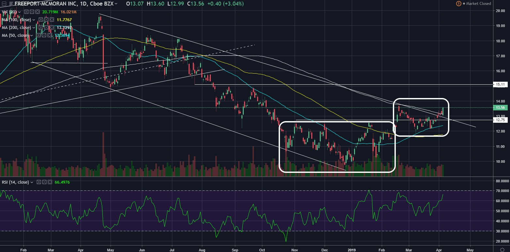Click the green 66.4976 RSI value
This screenshot has width=510, height=252.
(61, 182)
